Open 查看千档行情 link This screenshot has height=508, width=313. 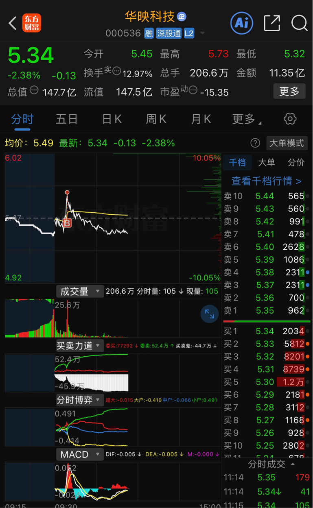267,181
